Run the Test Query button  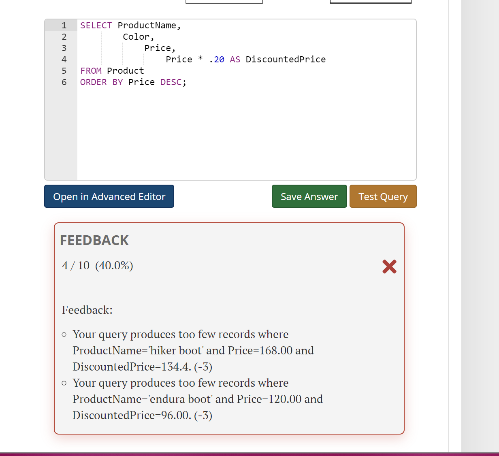coord(383,196)
